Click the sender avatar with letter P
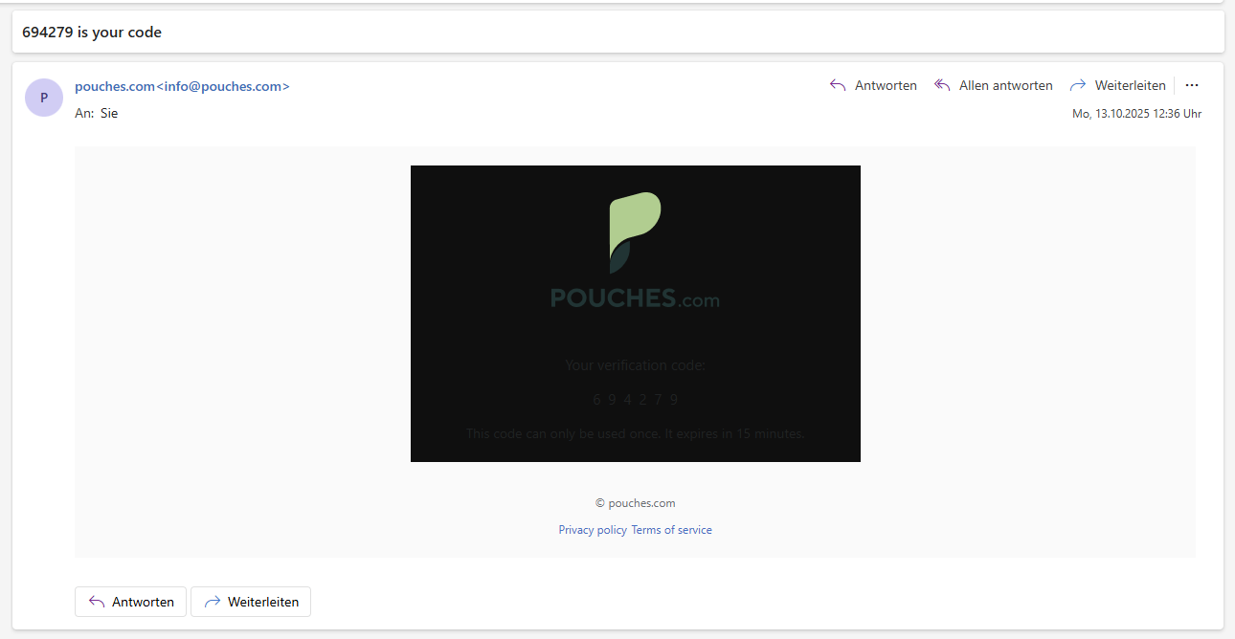Image resolution: width=1235 pixels, height=639 pixels. (x=44, y=98)
